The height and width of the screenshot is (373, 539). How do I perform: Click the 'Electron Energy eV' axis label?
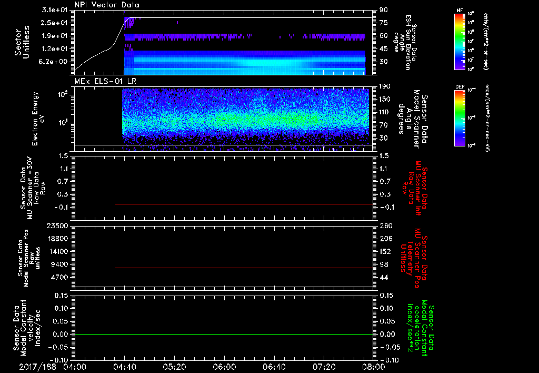coord(39,119)
